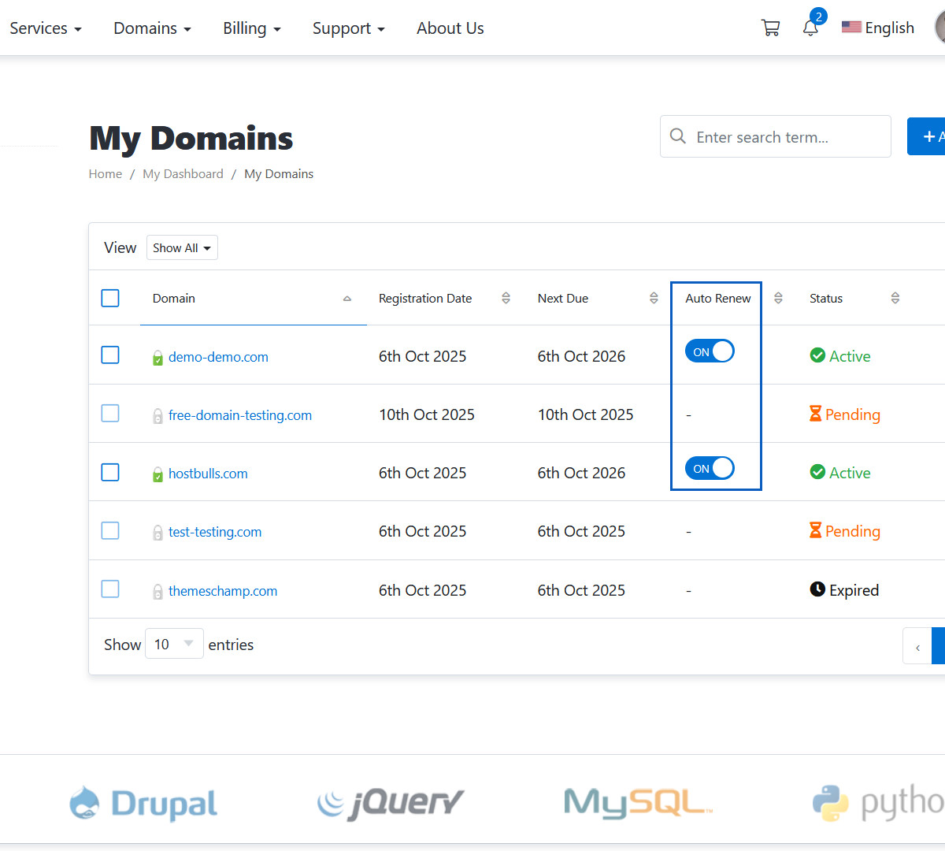Turn off auto renew for demo-demo.com

709,351
